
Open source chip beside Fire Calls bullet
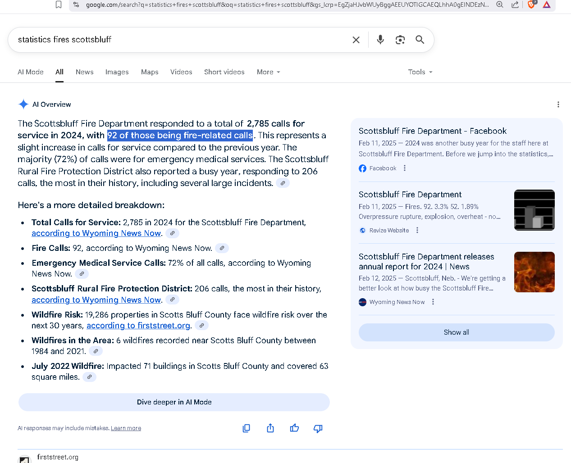tap(222, 248)
